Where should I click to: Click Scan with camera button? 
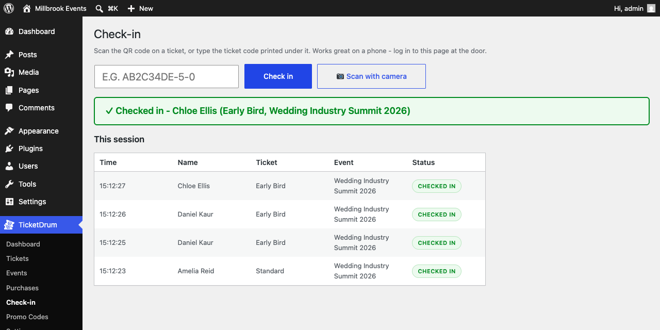pos(371,76)
